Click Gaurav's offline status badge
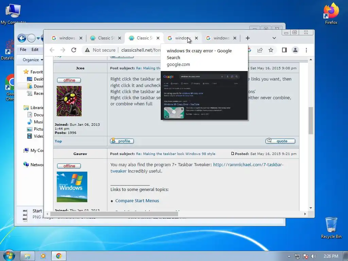 [x=69, y=166]
